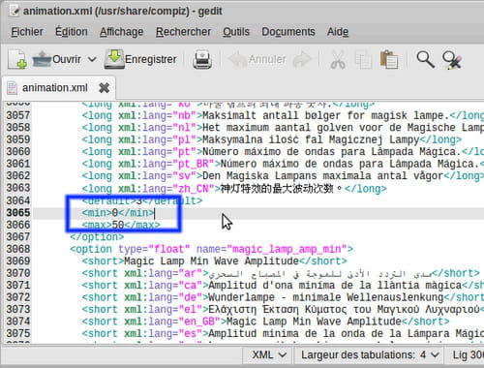This screenshot has width=484, height=368.
Task: Open the Documents menu
Action: pyautogui.click(x=288, y=32)
